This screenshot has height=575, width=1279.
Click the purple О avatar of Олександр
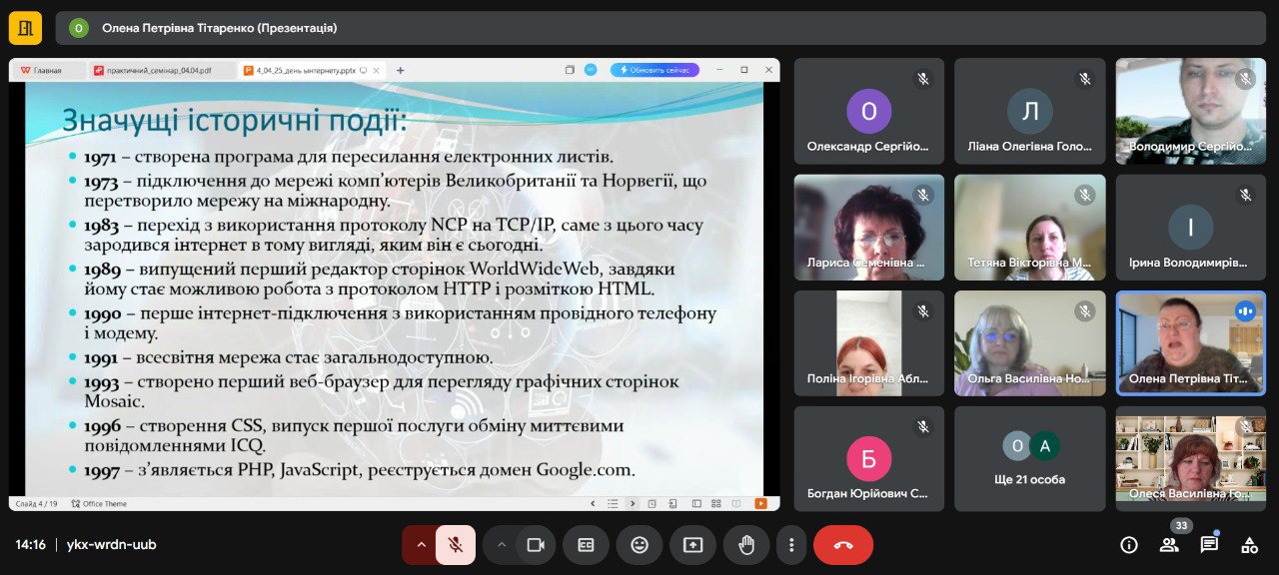869,111
